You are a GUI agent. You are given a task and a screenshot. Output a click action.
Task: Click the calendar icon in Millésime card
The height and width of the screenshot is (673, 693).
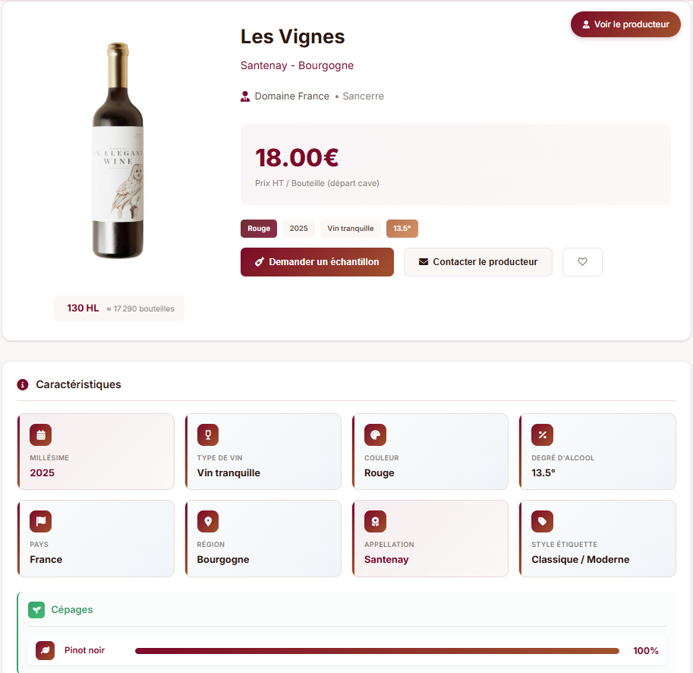tap(41, 435)
